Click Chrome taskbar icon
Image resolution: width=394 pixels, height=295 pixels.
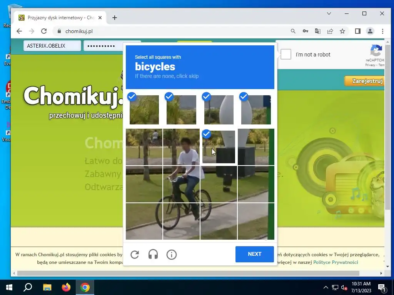click(x=85, y=287)
